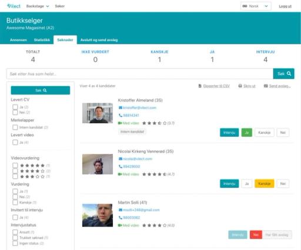Viewport: 301px width, 250px height.
Task: Click Kristoffer's phone number link
Action: 131,116
